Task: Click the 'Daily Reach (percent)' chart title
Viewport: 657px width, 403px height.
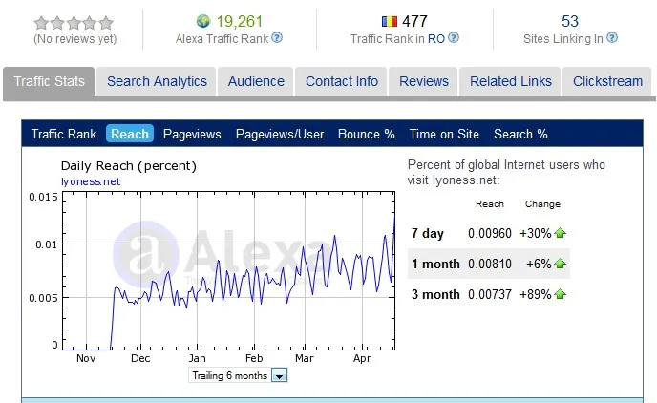Action: pos(128,166)
